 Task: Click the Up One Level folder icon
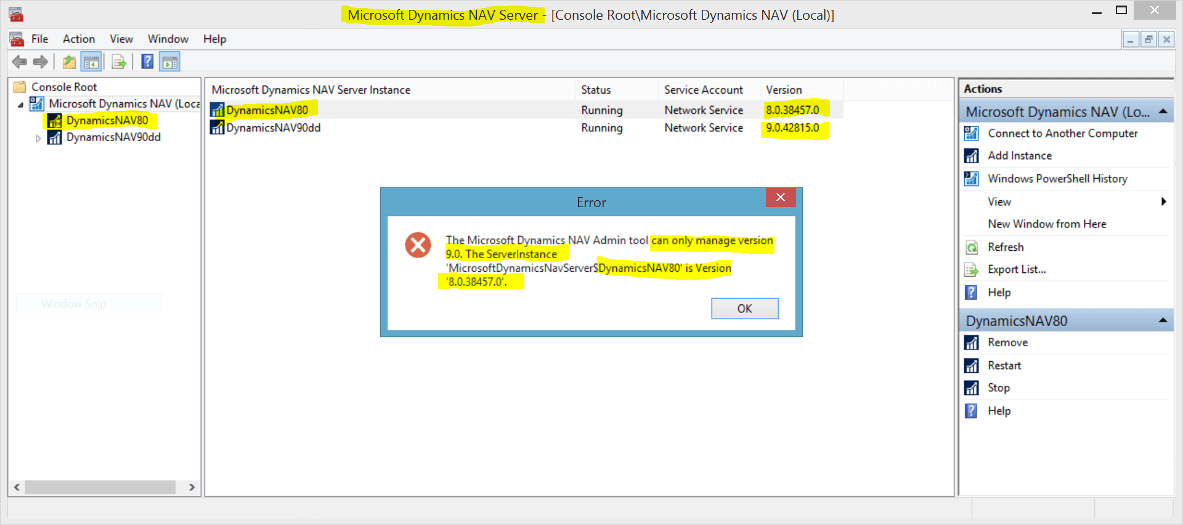[x=69, y=62]
